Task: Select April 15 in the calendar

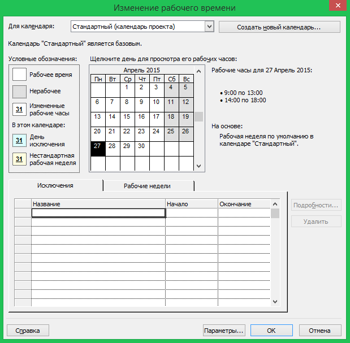Action: pyautogui.click(x=127, y=117)
